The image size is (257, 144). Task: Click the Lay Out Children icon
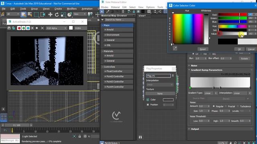coord(160,12)
